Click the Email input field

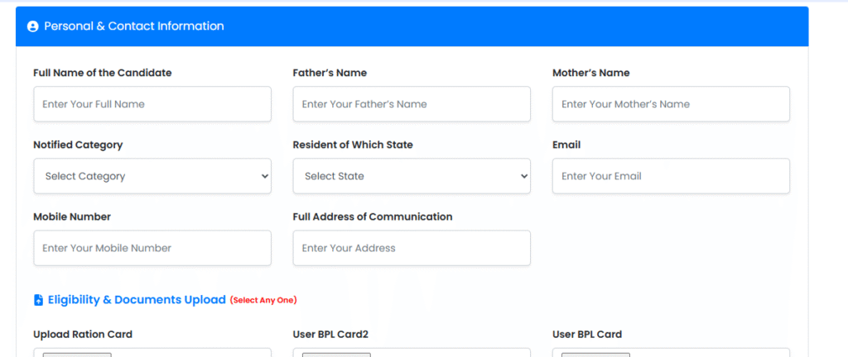(x=671, y=176)
